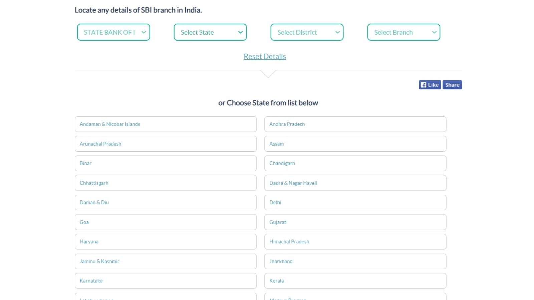Select Daman & Diu entry
534x300 pixels.
click(166, 202)
